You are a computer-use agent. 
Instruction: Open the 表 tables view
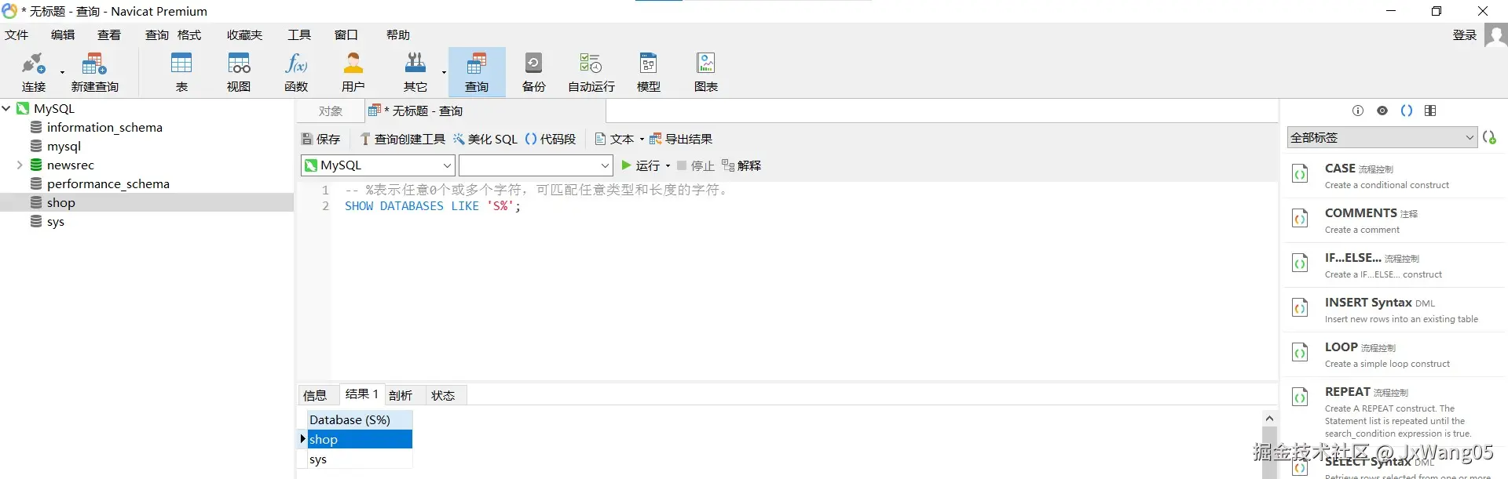pyautogui.click(x=181, y=72)
